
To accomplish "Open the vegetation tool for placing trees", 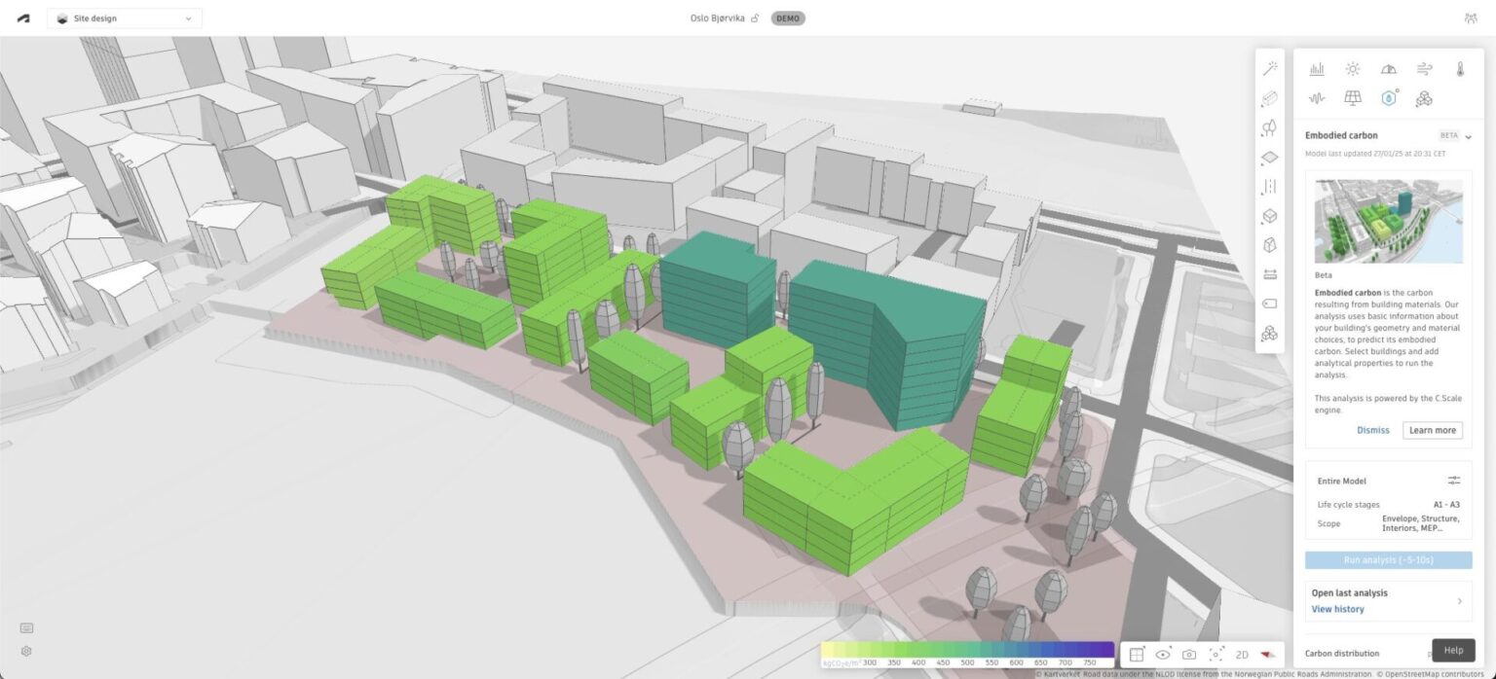I will [1270, 128].
